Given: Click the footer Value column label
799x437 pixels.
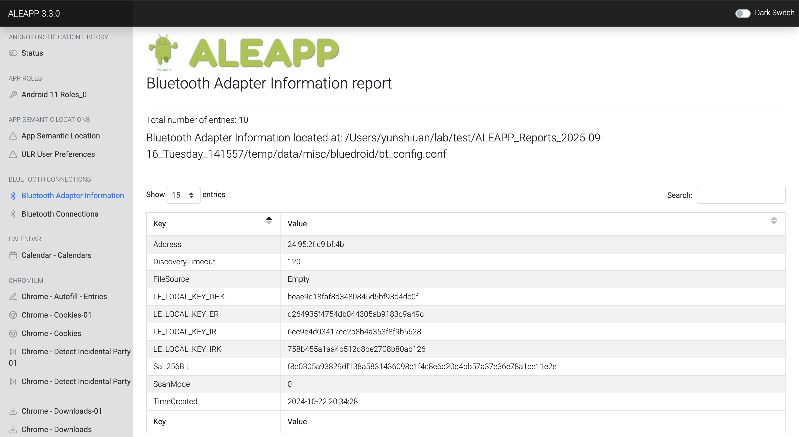Looking at the screenshot, I should (297, 422).
